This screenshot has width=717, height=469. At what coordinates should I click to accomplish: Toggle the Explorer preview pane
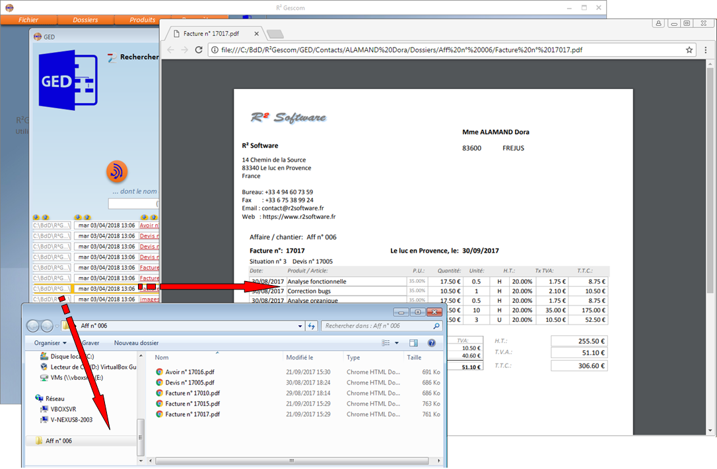click(x=413, y=343)
